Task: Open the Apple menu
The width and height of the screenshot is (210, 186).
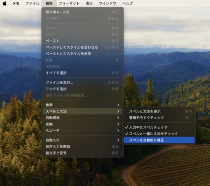Action: pos(5,3)
